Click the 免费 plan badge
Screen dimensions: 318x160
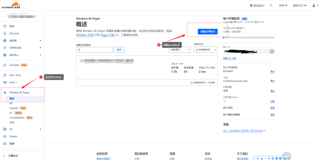click(244, 18)
